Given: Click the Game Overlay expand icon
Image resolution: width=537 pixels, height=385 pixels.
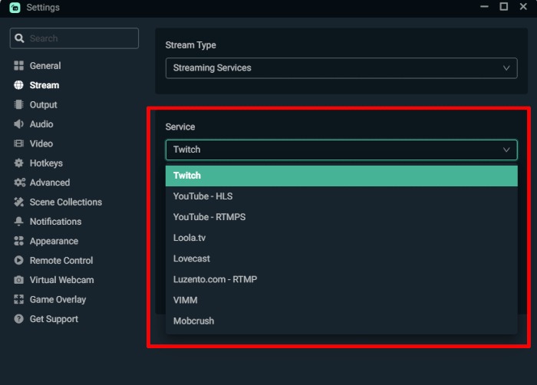Looking at the screenshot, I should pyautogui.click(x=18, y=299).
